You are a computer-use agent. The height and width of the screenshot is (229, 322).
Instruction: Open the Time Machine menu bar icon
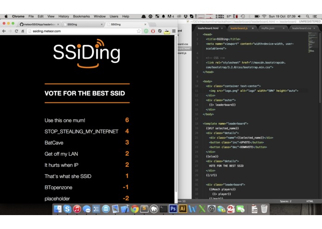(x=243, y=16)
